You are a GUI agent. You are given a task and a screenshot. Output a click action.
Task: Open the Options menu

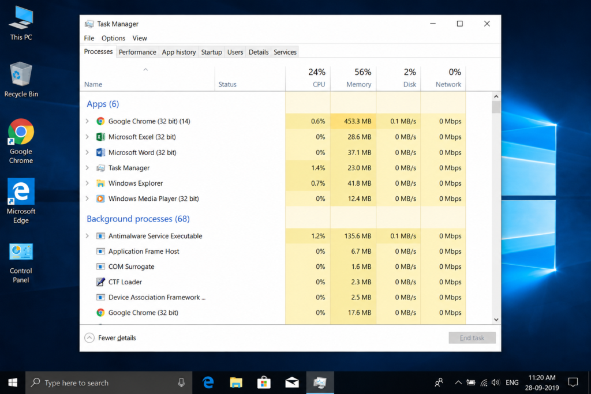(113, 38)
